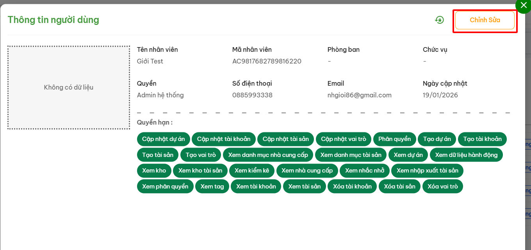The height and width of the screenshot is (250, 531).
Task: Click the Xóa tài khoản permission tag
Action: click(352, 187)
